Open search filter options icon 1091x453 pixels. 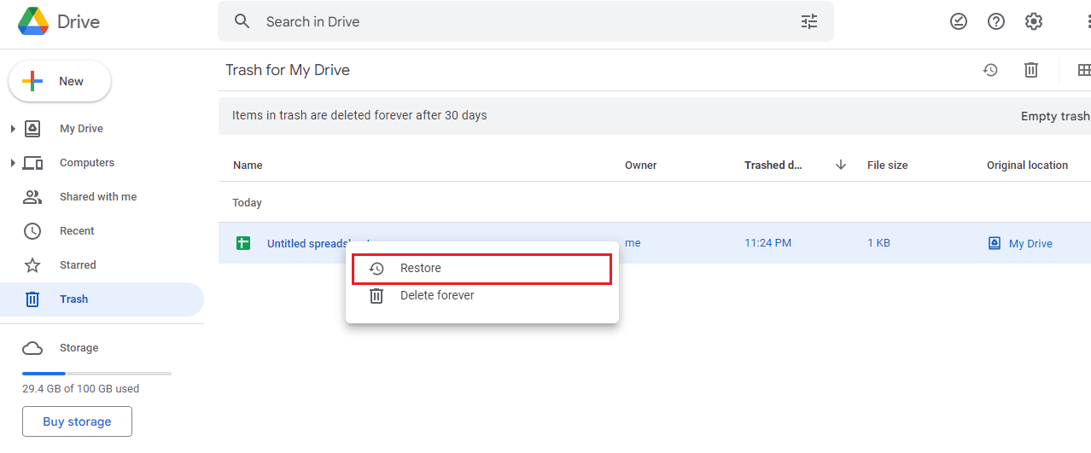[809, 21]
